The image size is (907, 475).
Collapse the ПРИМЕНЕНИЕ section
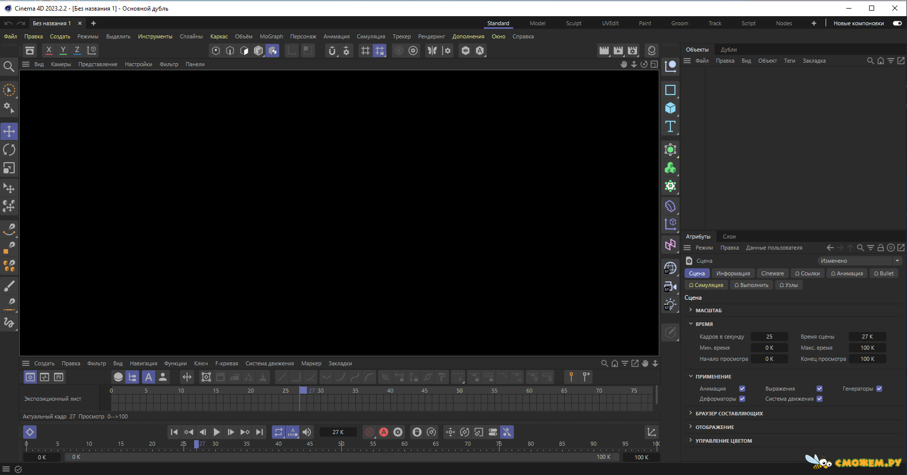pyautogui.click(x=691, y=376)
